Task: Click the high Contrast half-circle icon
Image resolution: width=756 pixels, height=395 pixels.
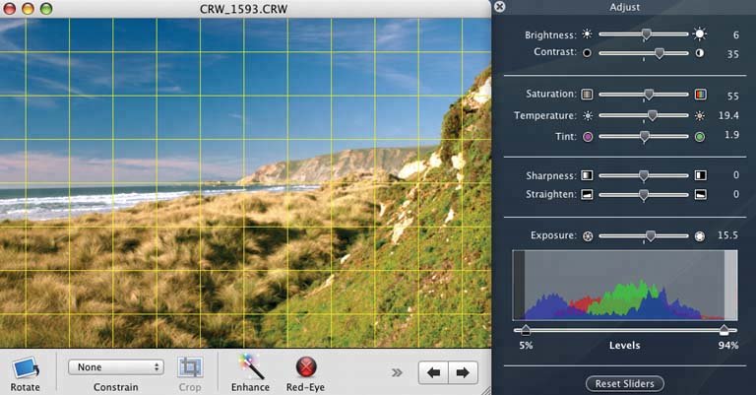Action: pyautogui.click(x=700, y=53)
